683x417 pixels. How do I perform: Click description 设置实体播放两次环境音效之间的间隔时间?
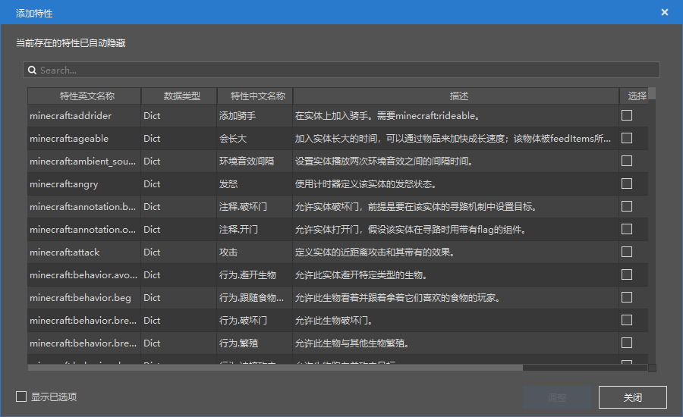click(x=456, y=161)
